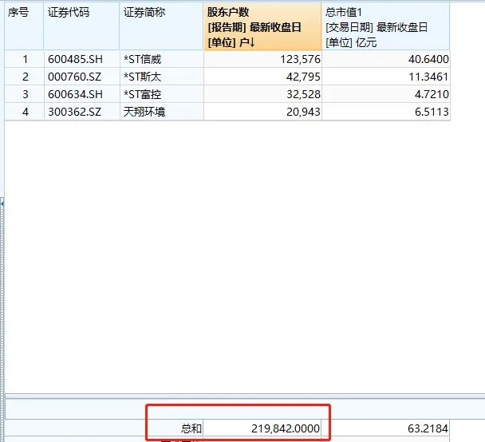The width and height of the screenshot is (485, 442).
Task: Select security code 600634.SH
Action: tap(75, 94)
